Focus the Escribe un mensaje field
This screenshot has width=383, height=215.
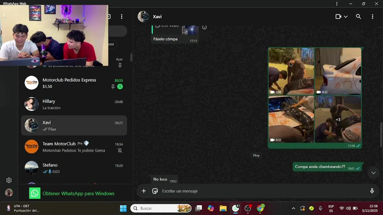click(264, 191)
